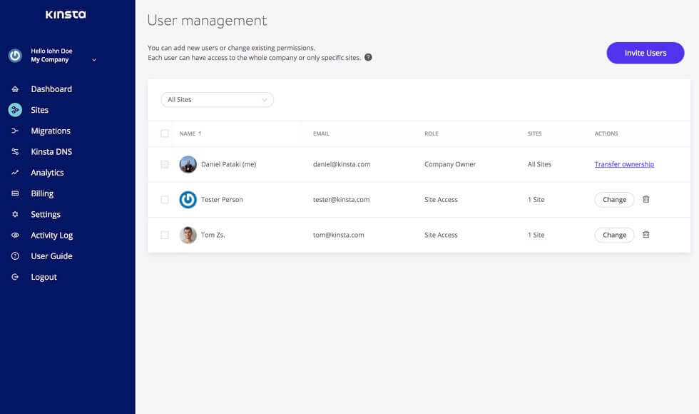Go to the Dashboard menu item
The image size is (699, 414).
pos(51,89)
